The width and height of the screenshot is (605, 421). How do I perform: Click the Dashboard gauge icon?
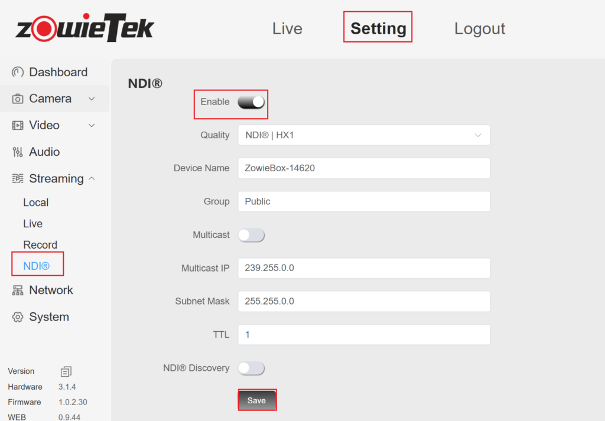(18, 72)
